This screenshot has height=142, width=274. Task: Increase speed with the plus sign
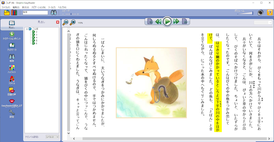(x=78, y=14)
